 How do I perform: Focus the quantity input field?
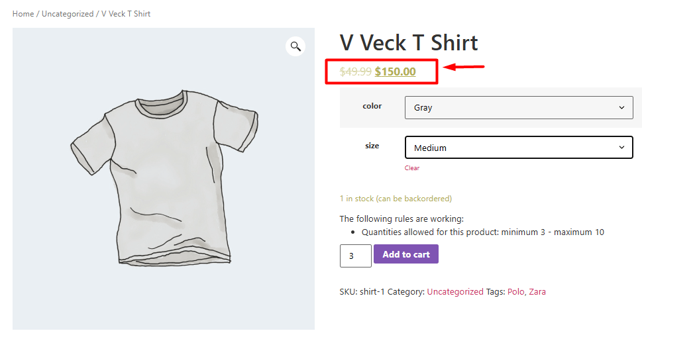(355, 256)
